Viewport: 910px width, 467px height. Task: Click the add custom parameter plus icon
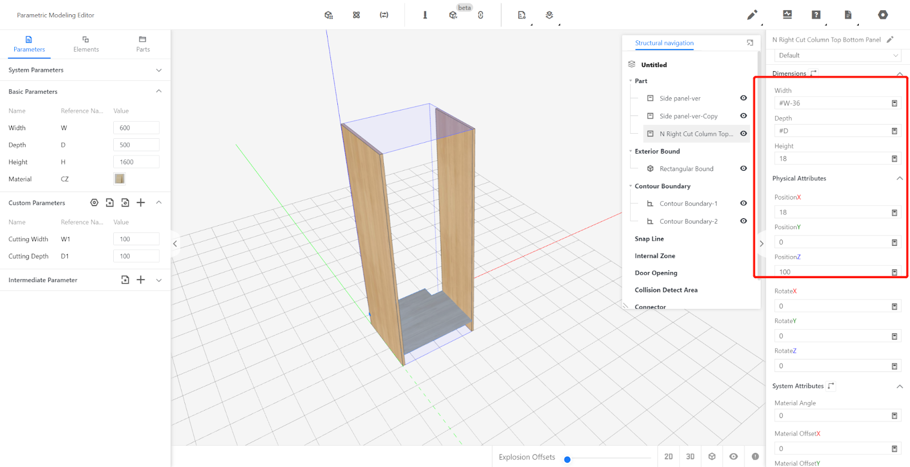pos(141,202)
